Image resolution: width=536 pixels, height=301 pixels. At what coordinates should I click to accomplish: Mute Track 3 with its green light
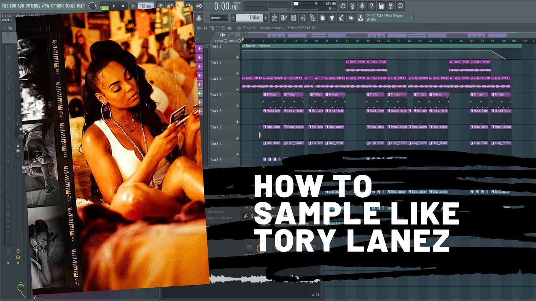[x=237, y=89]
